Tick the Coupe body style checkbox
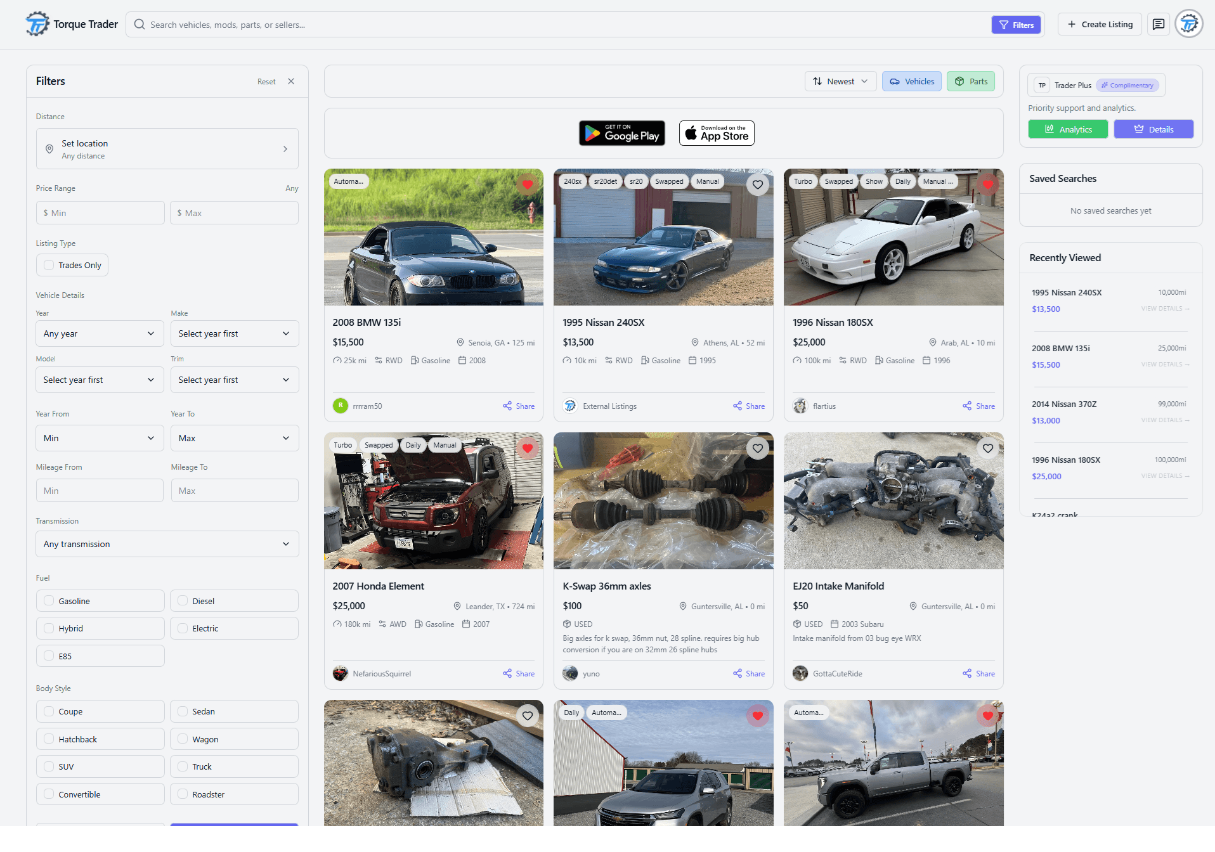Screen dimensions: 1215x852 (x=49, y=711)
